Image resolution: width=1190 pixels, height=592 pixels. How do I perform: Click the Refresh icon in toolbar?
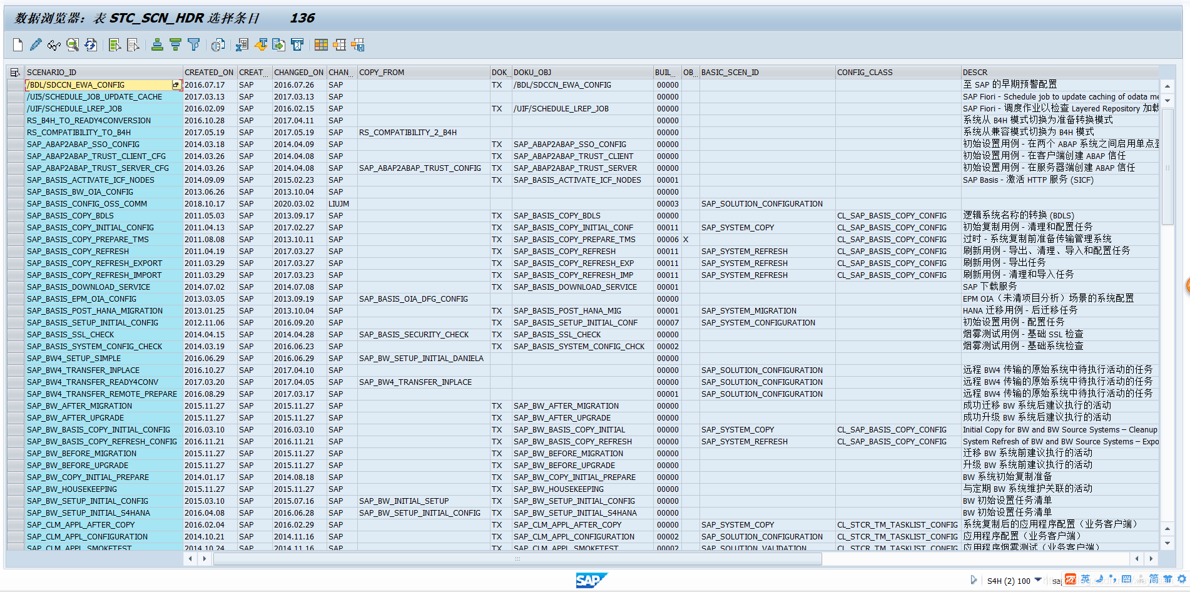click(x=91, y=44)
